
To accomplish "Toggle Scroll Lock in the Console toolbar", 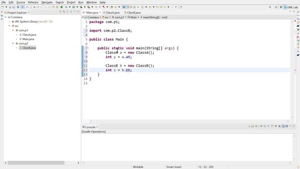I will pyautogui.click(x=253, y=126).
